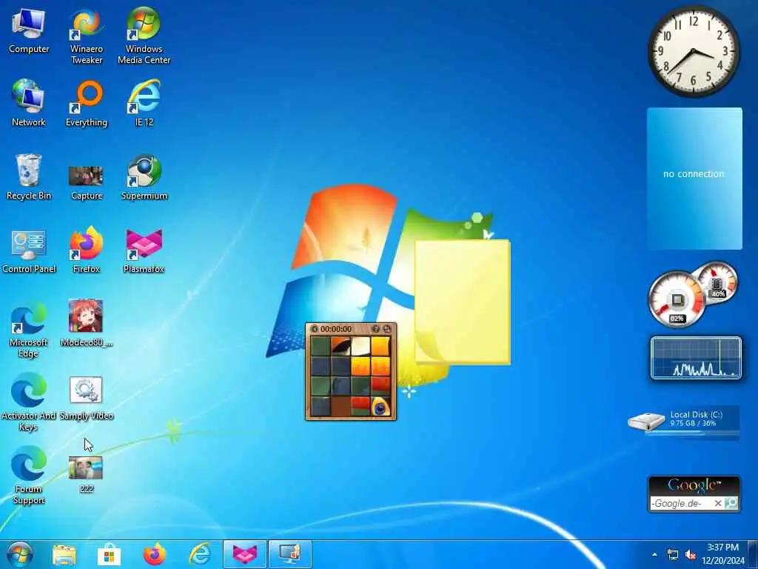Image resolution: width=758 pixels, height=569 pixels.
Task: Switch to the Plasmafox taskbar window
Action: pos(244,554)
